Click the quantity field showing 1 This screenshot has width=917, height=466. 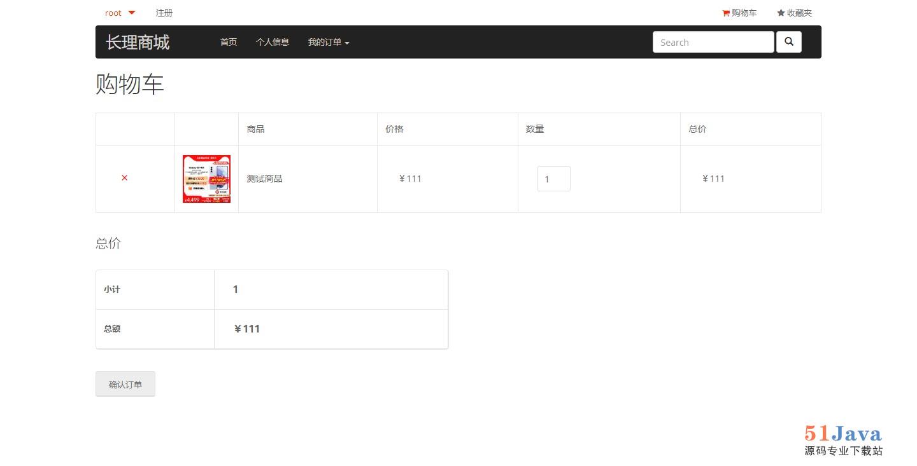tap(554, 179)
